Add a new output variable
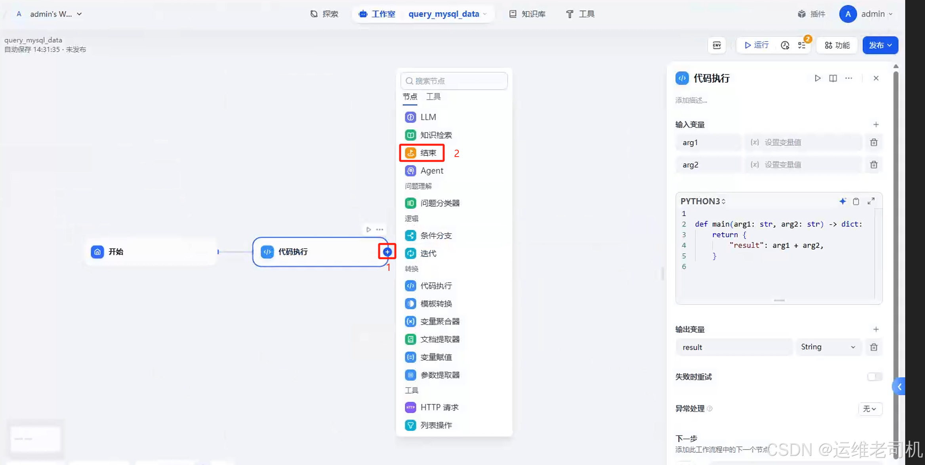 pyautogui.click(x=876, y=329)
